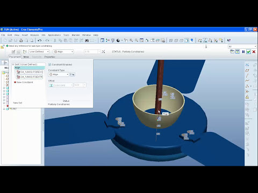
Task: Click the context help pointer icon
Action: point(229,41)
